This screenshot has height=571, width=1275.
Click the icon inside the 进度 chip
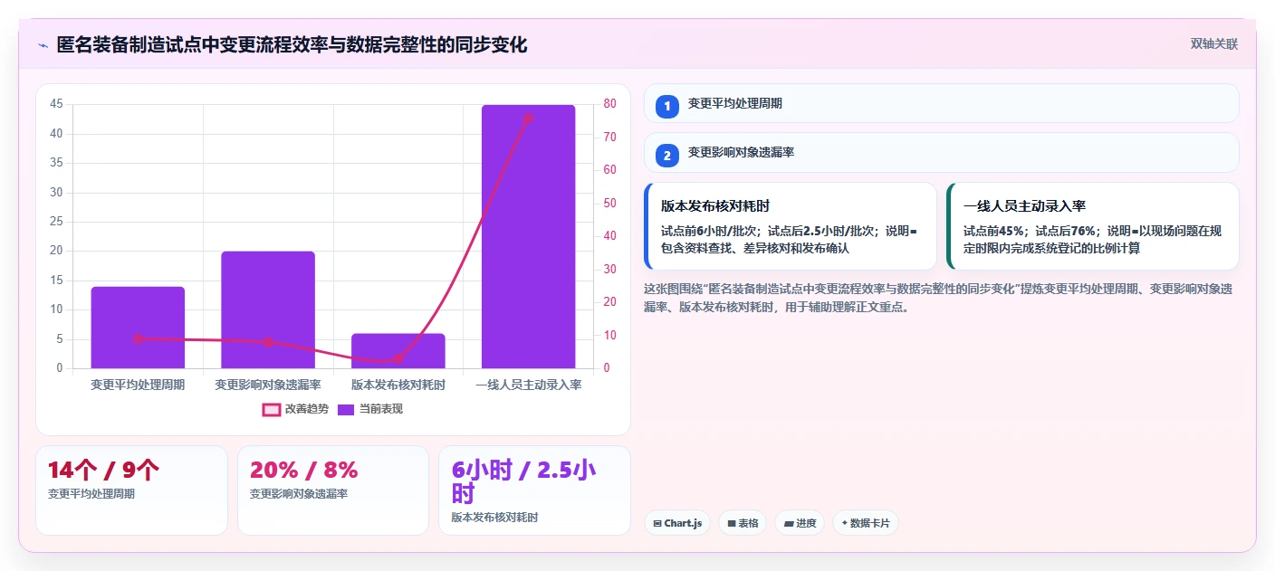pos(789,524)
